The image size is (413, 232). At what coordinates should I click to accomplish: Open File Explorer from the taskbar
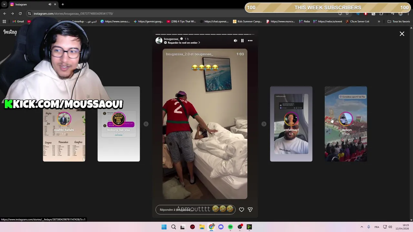[x=202, y=227]
